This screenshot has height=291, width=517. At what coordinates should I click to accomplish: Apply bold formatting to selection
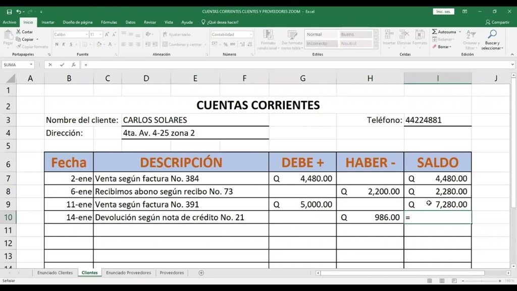56,43
